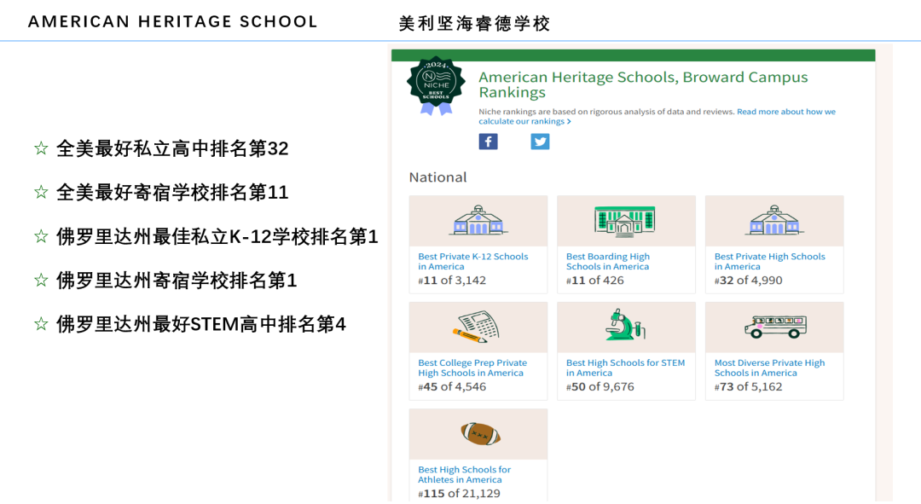
Task: Click the Niche rankings are based on rigorous analysis text
Action: pyautogui.click(x=606, y=112)
